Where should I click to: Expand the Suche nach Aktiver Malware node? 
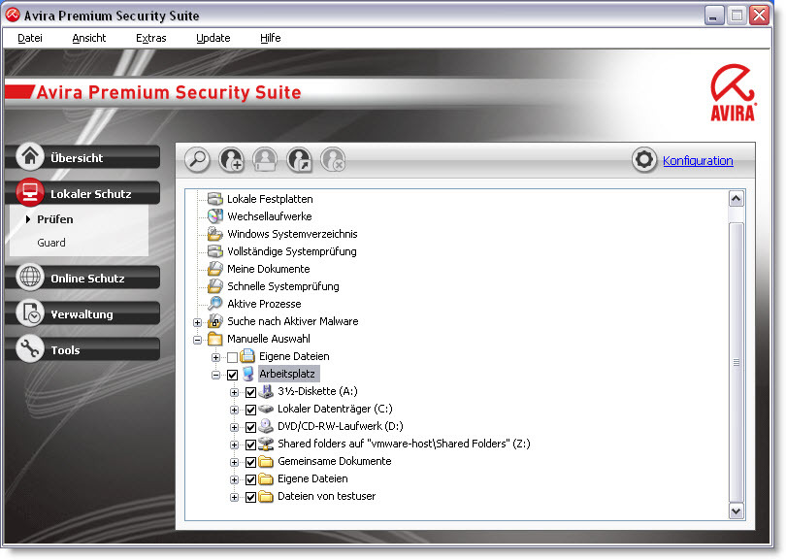[198, 322]
